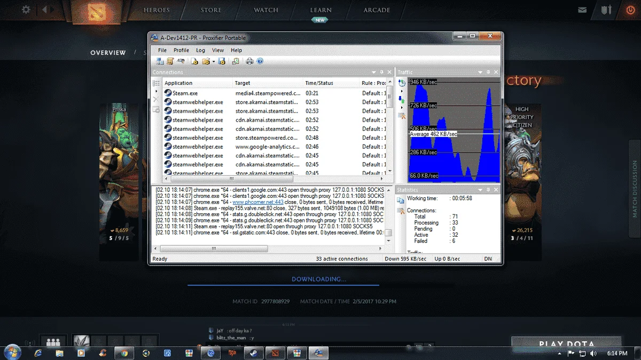Open the LEARN tab in Dota
The height and width of the screenshot is (360, 641).
(321, 10)
